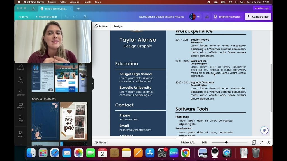The image size is (287, 161).
Task: Open the Editar menu in menu bar
Action: [63, 2]
